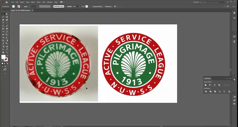Click the white Fill color swatch in toolbar
238x127 pixels.
coord(3,57)
